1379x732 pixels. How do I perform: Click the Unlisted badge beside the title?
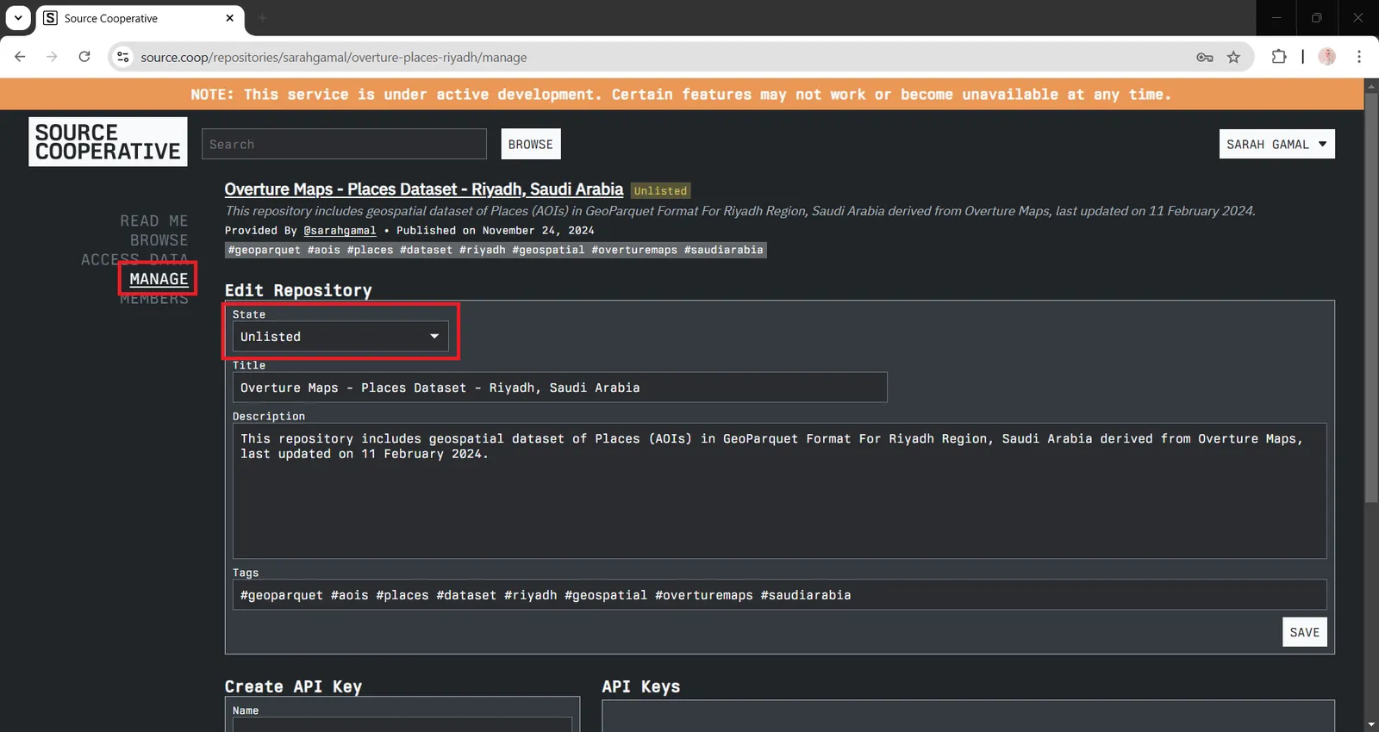pyautogui.click(x=660, y=190)
